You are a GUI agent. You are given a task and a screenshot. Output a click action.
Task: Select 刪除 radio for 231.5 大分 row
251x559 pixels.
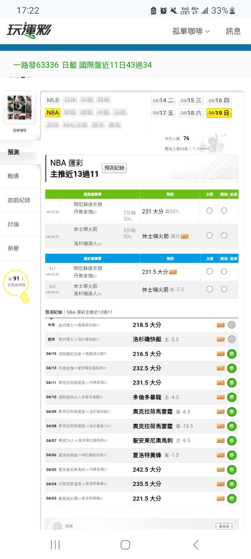(x=224, y=271)
